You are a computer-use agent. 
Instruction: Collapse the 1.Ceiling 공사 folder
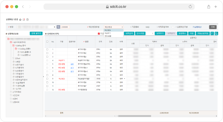tap(13, 46)
